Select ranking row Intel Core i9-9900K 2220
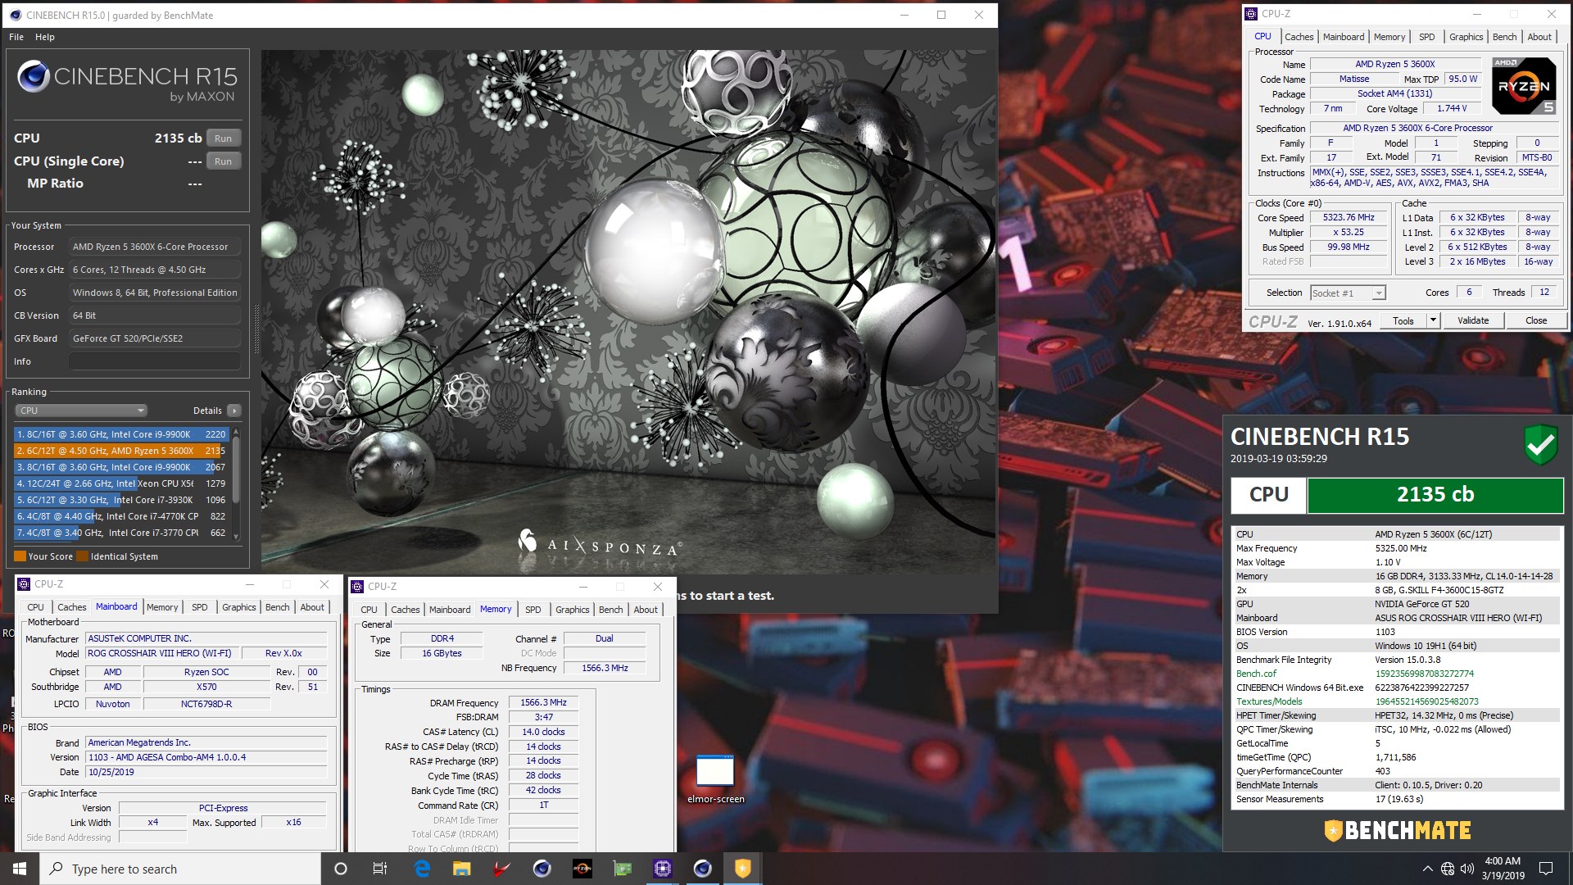Viewport: 1573px width, 885px height. [x=121, y=434]
